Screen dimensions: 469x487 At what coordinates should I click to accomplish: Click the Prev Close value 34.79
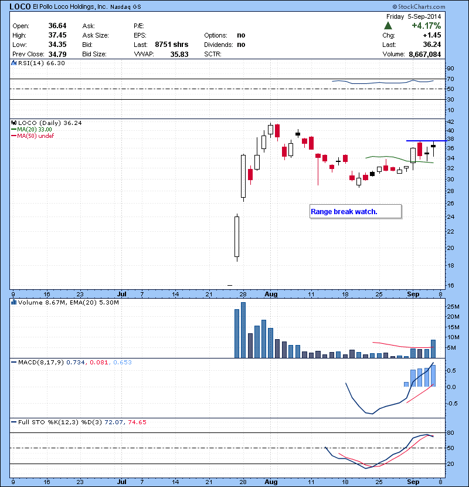pos(57,55)
